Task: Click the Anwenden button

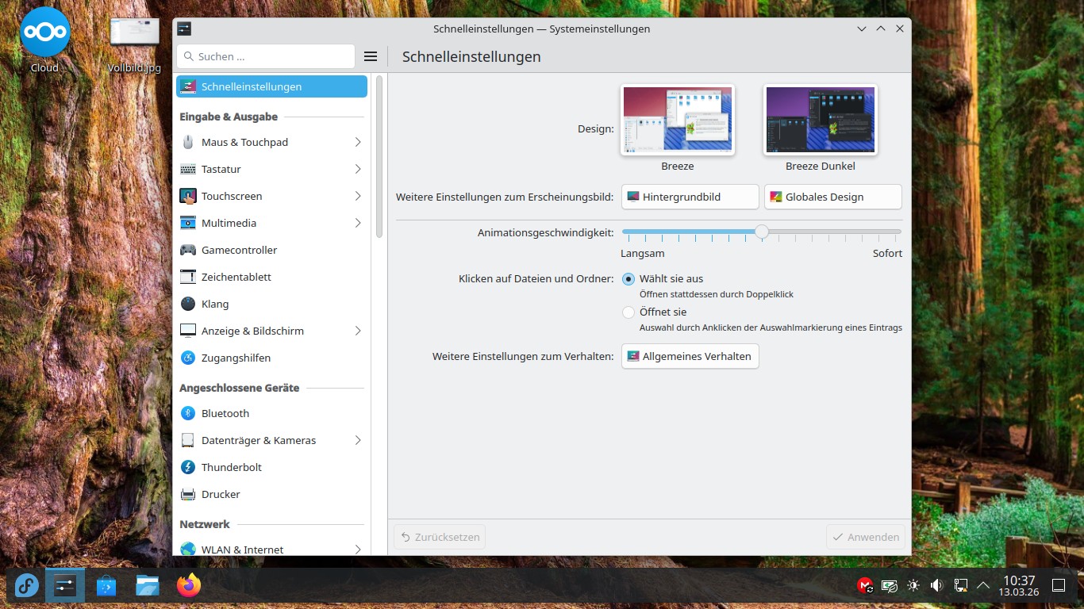Action: coord(865,537)
